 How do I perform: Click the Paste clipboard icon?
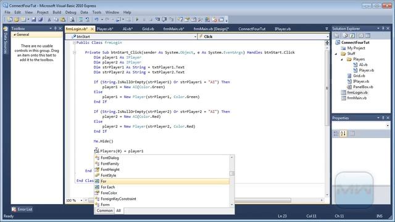(x=63, y=19)
